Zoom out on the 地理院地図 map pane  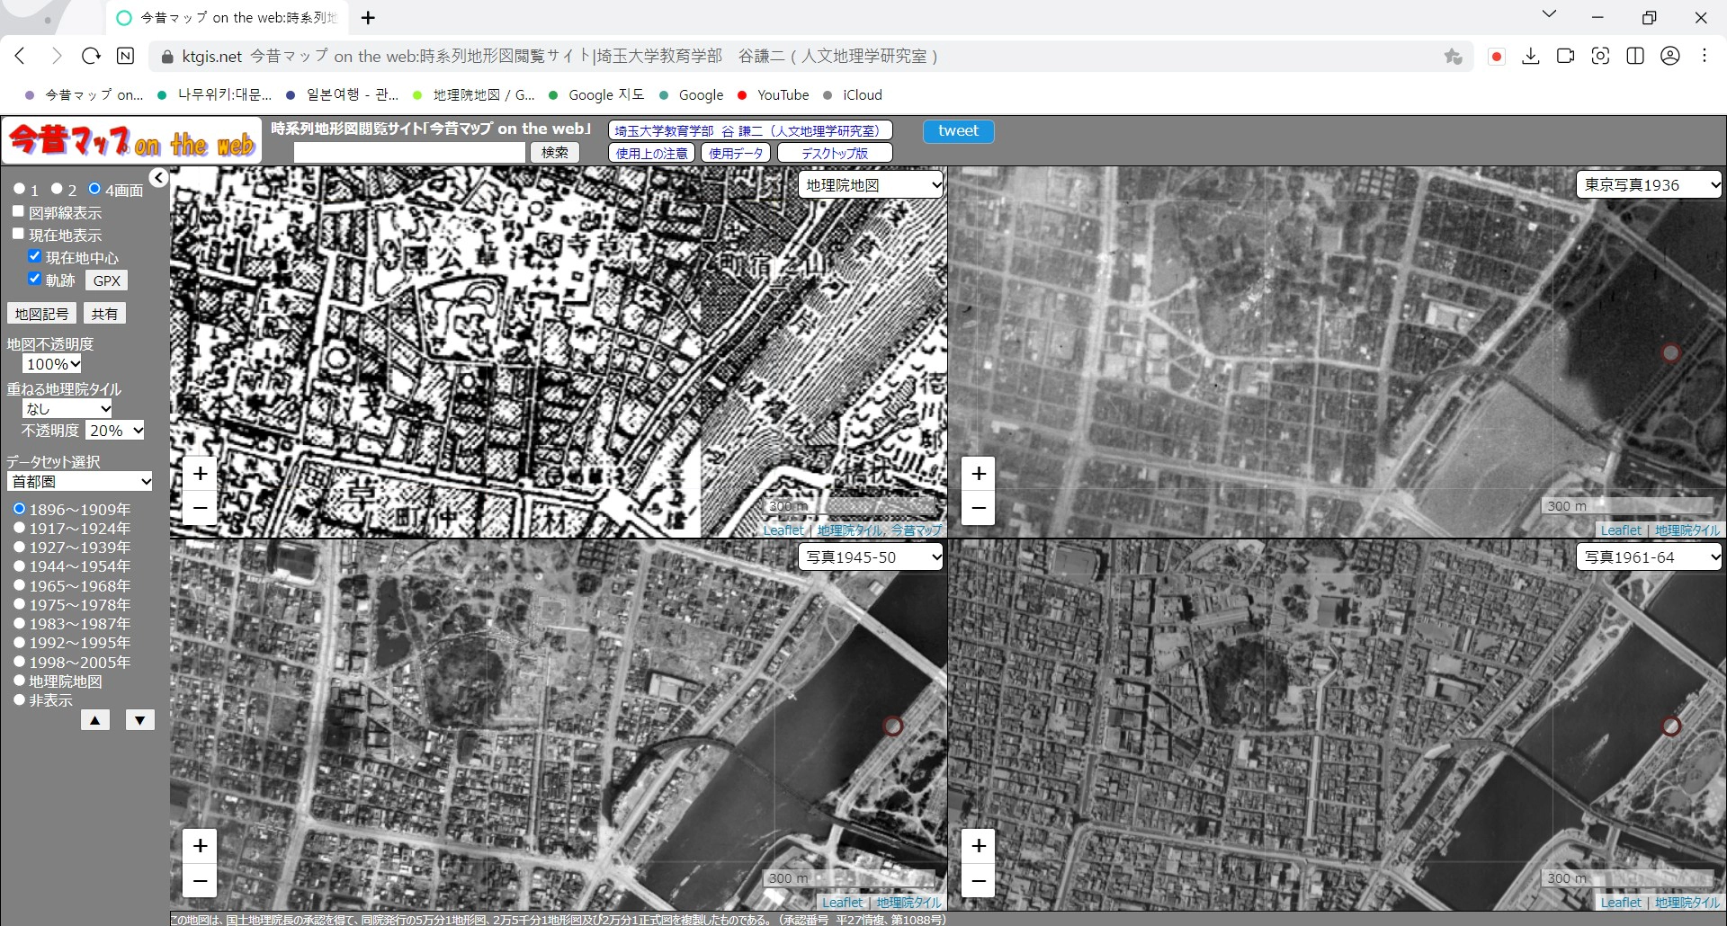click(x=200, y=508)
